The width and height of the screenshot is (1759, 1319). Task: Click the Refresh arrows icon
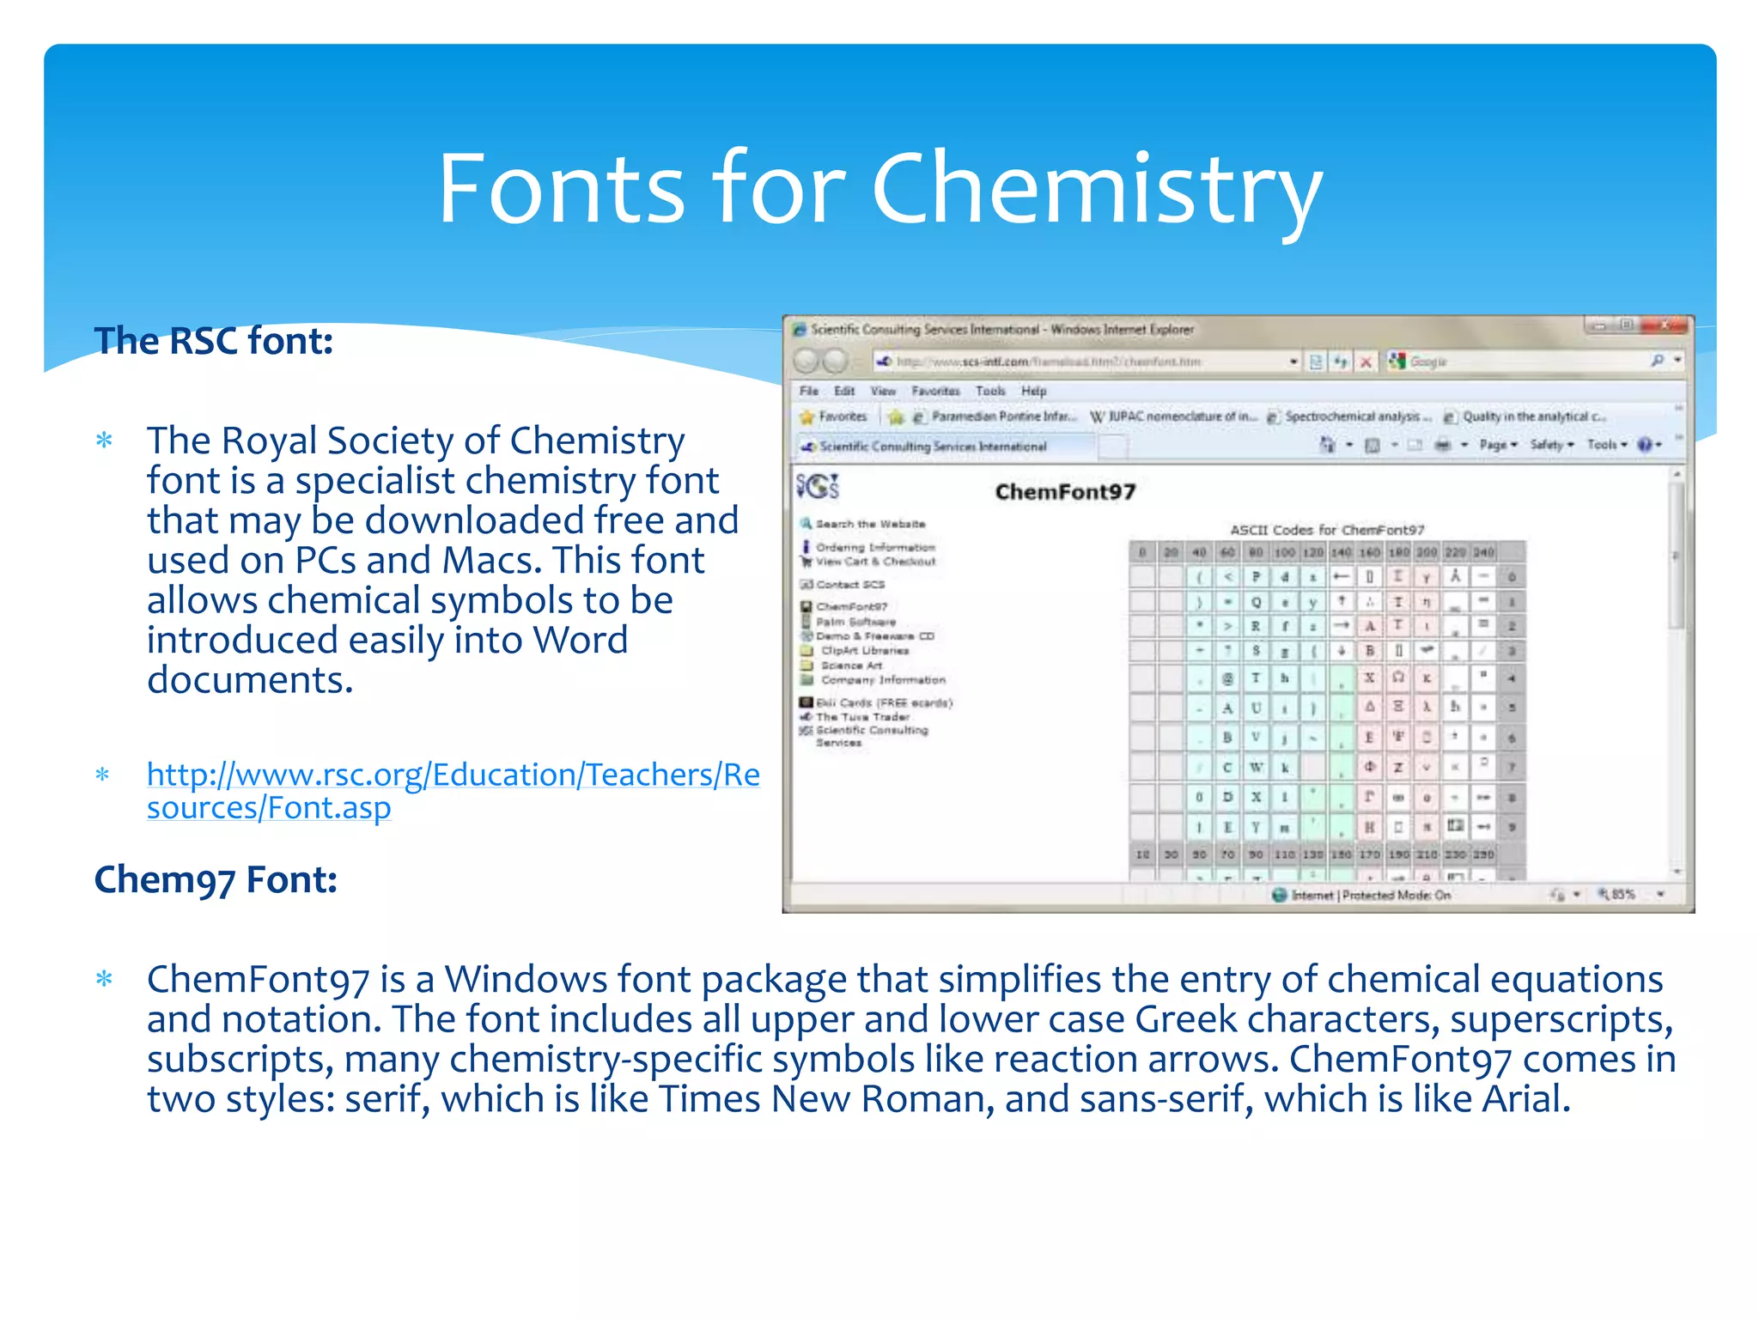coord(1341,362)
